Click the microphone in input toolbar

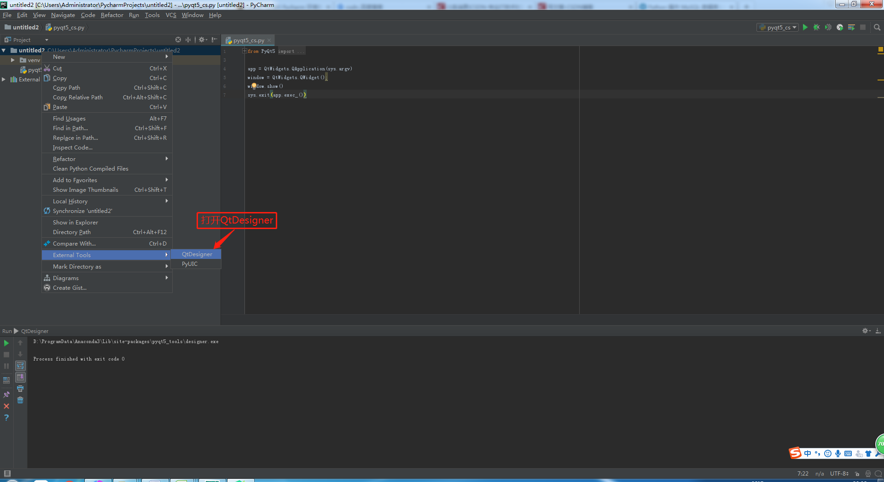(x=838, y=453)
